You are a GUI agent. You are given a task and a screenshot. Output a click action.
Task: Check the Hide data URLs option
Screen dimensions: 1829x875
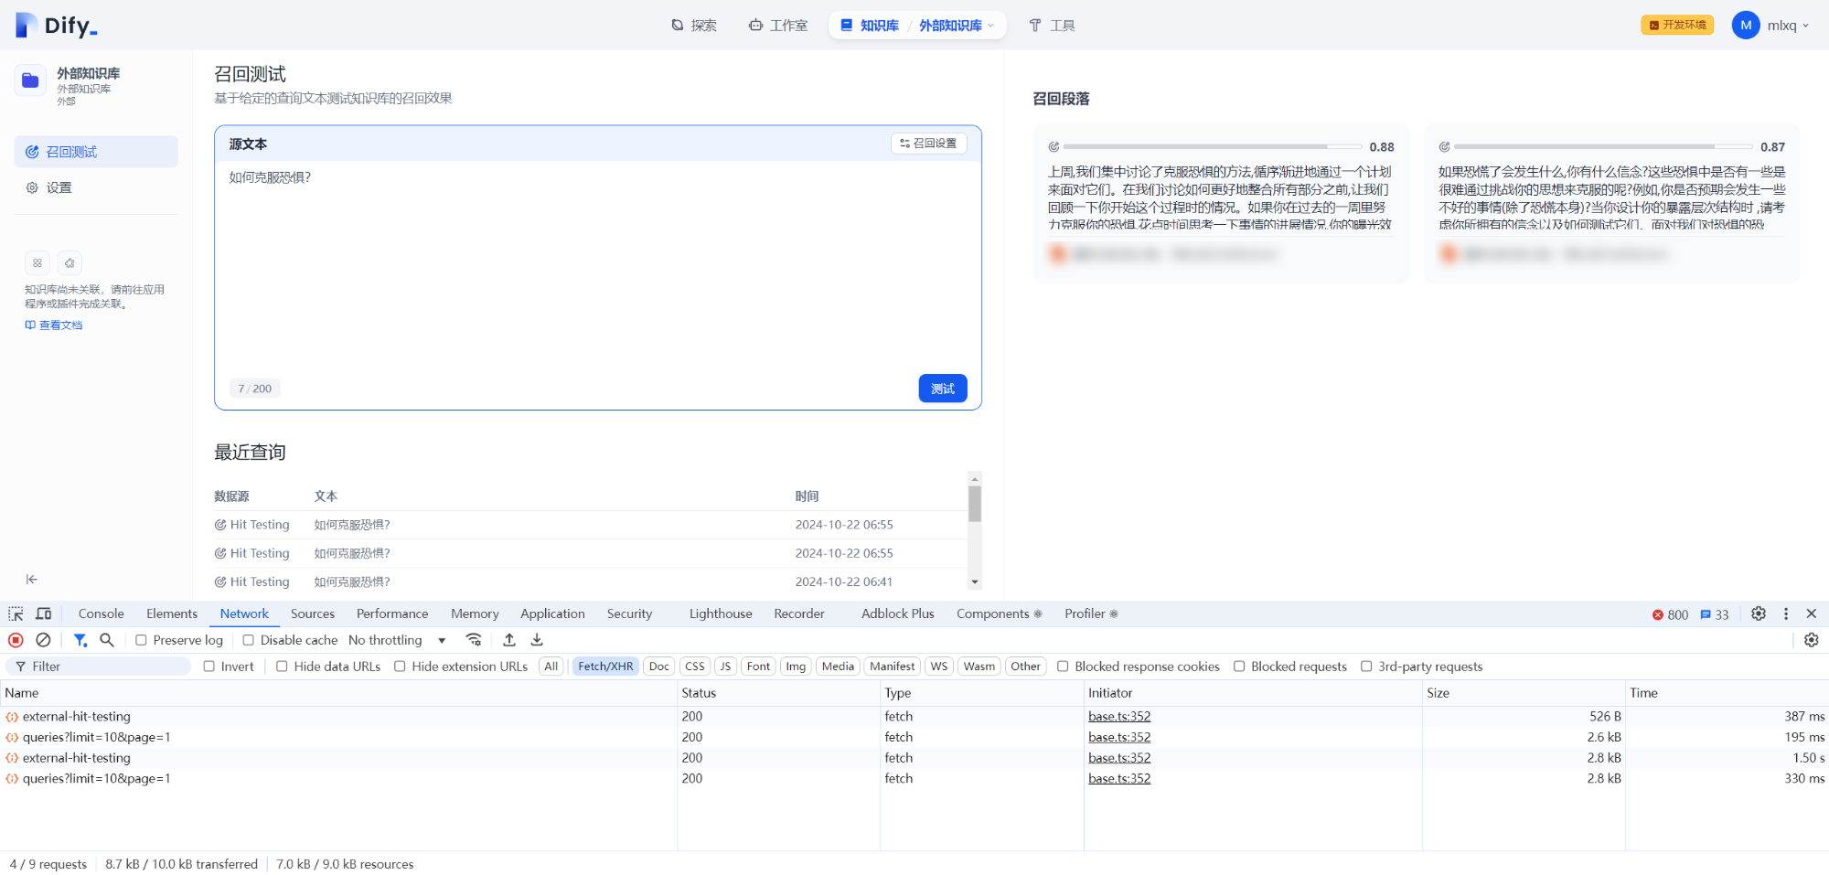(x=282, y=667)
